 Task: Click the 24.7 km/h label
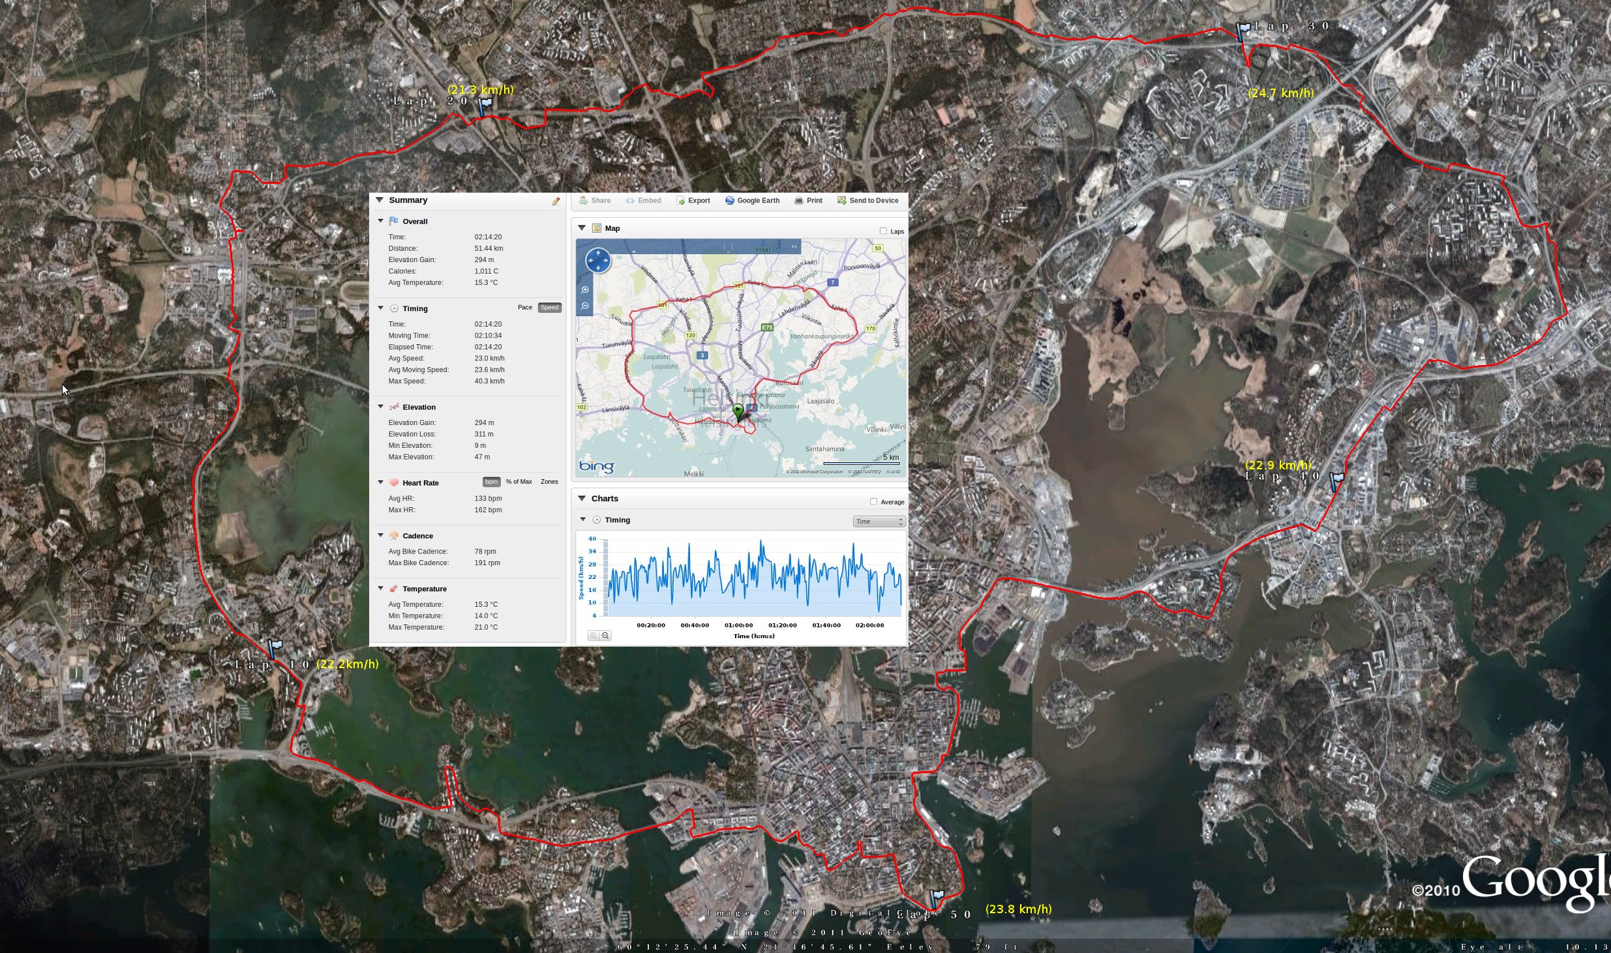coord(1280,93)
